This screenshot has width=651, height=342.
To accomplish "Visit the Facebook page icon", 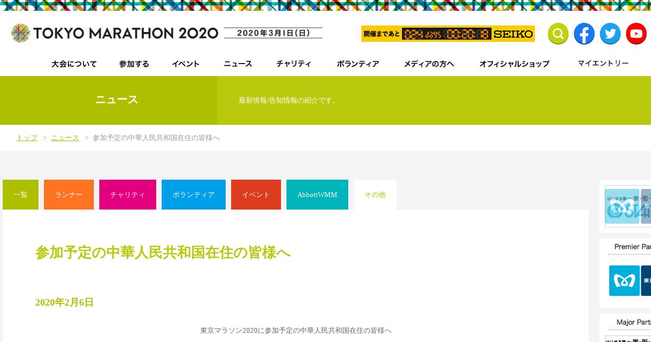I will point(584,34).
